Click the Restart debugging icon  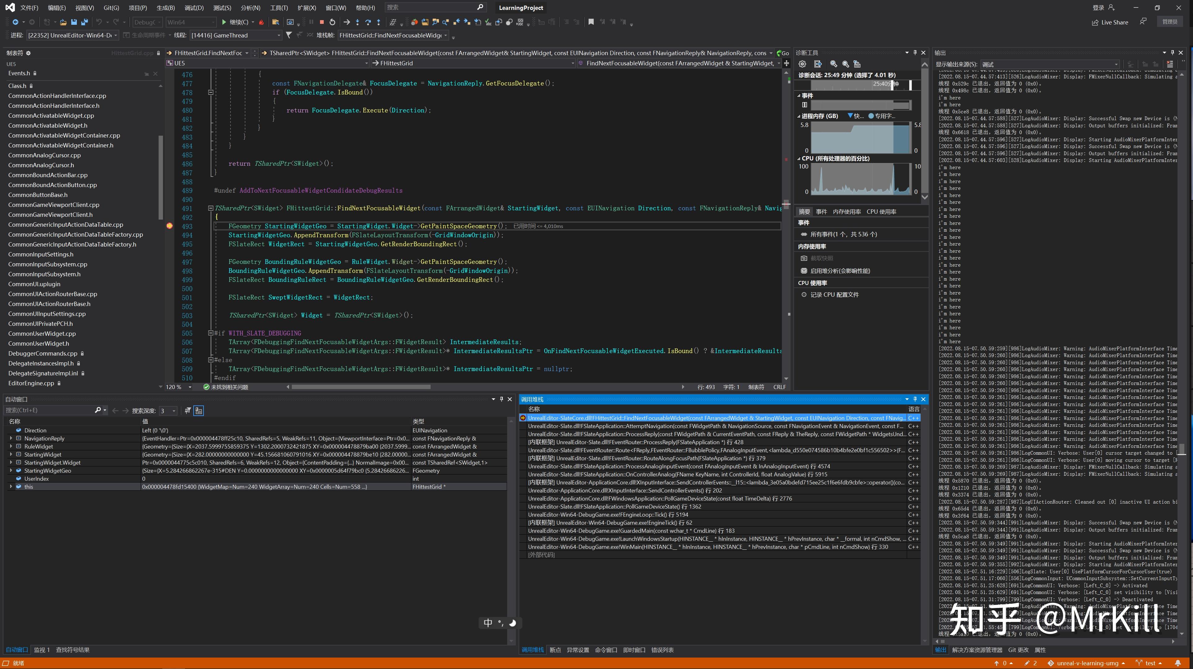tap(332, 22)
